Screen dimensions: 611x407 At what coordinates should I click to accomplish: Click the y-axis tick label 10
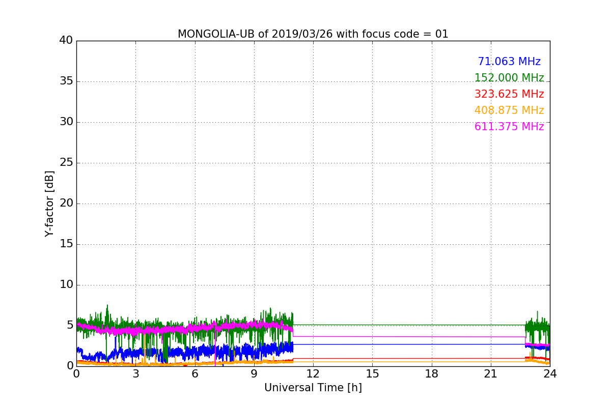(66, 284)
